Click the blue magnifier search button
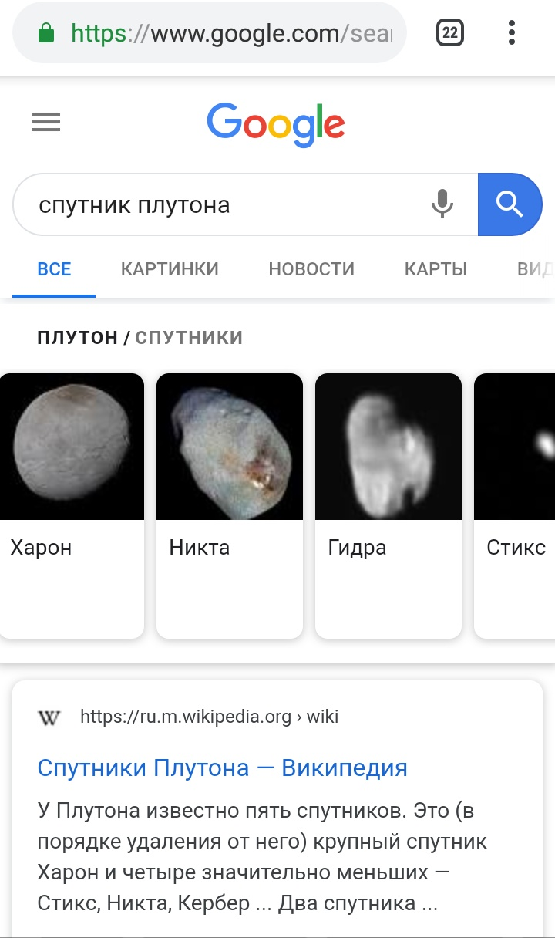This screenshot has height=938, width=555. (510, 204)
